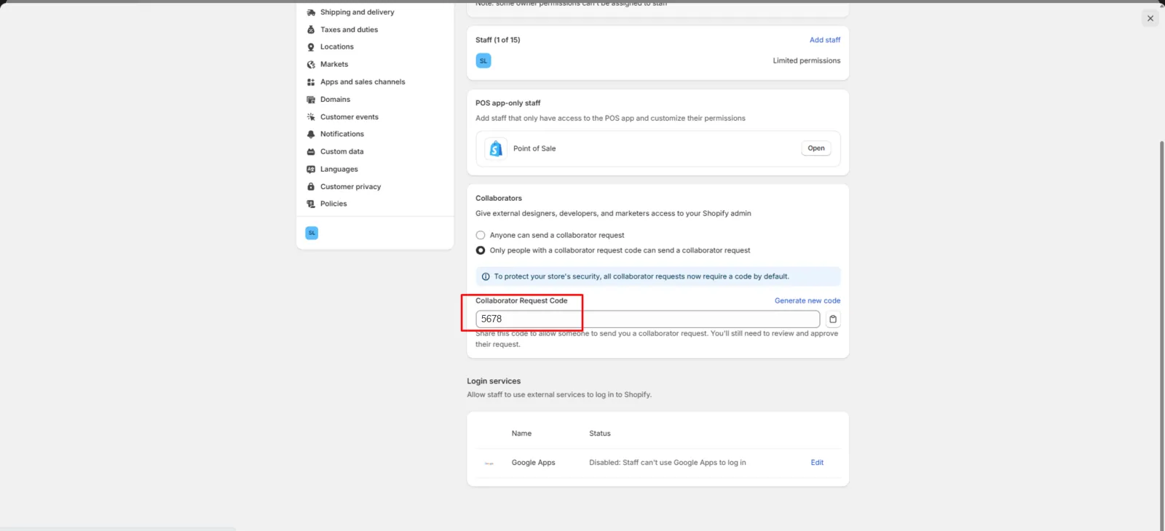
Task: Click Add staff link
Action: click(x=825, y=40)
